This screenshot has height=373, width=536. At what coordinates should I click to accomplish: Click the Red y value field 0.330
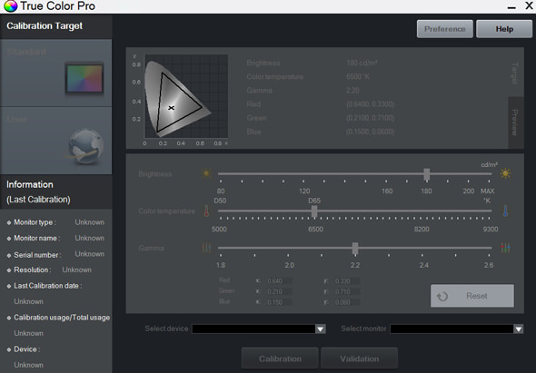347,280
